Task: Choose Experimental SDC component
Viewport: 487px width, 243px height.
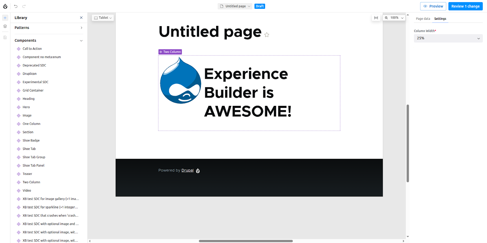Action: (35, 82)
